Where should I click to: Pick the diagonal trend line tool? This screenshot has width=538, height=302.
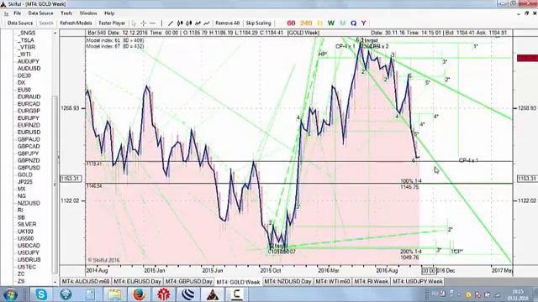171,23
